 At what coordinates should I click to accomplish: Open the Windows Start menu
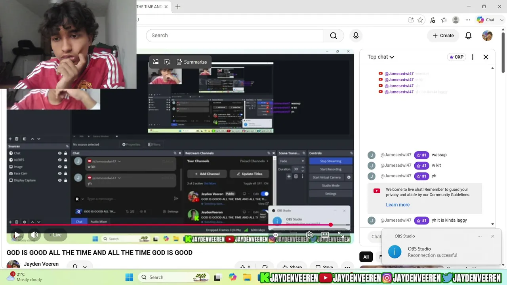(129, 277)
